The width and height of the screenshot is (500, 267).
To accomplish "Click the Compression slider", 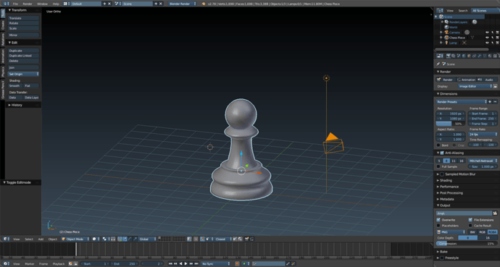I will [x=466, y=243].
